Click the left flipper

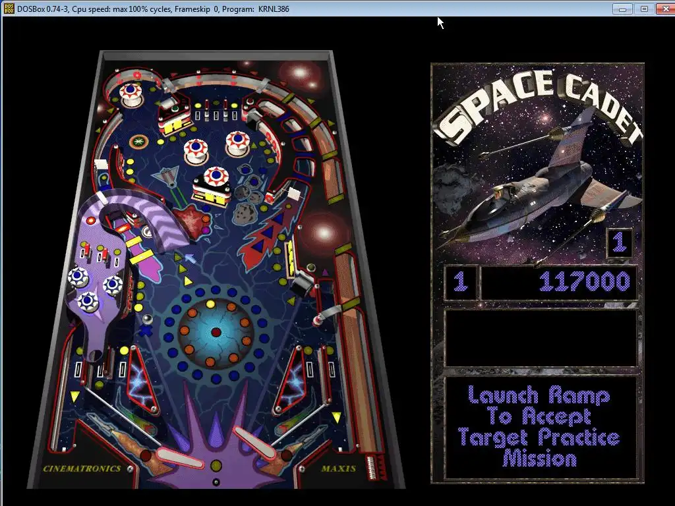pos(179,457)
